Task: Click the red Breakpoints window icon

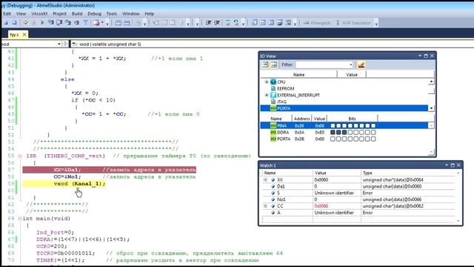Action: pyautogui.click(x=96, y=23)
